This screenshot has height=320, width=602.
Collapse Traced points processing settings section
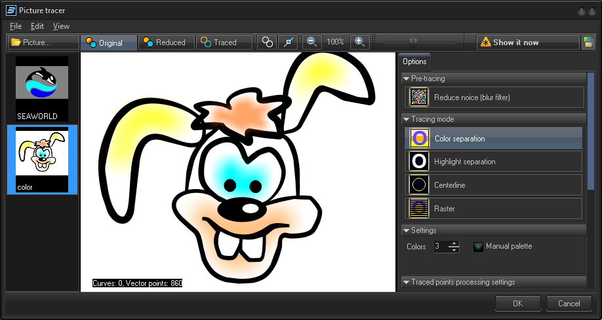[406, 282]
